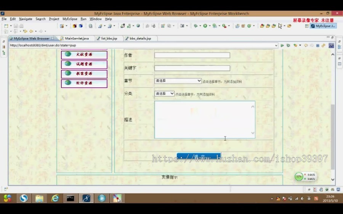Image resolution: width=343 pixels, height=214 pixels.
Task: Open the Back history dropdown arrow
Action: (x=36, y=31)
